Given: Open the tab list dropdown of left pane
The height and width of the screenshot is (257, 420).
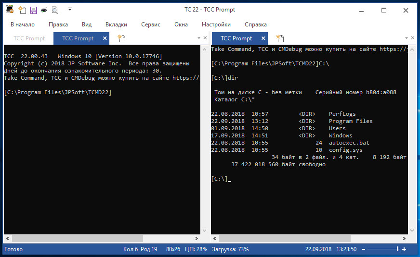Looking at the screenshot, I should (199, 38).
